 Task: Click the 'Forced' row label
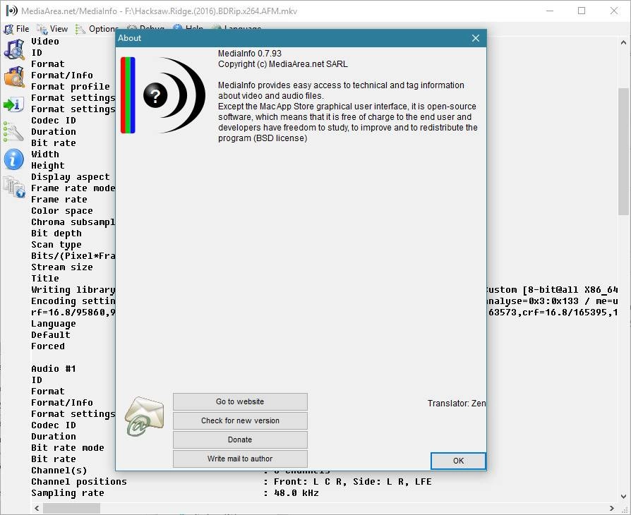(48, 346)
